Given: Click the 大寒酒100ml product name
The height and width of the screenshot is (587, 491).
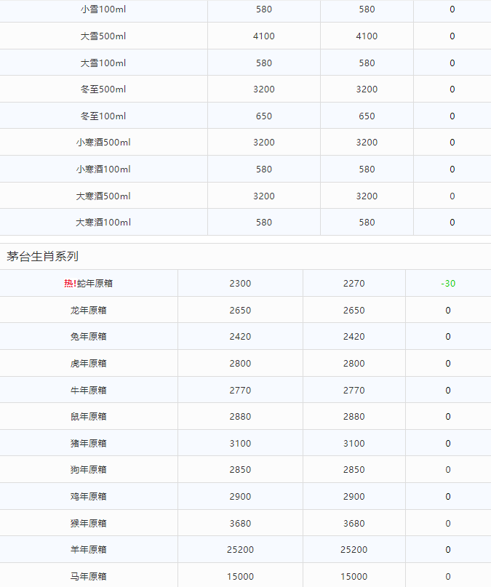Looking at the screenshot, I should point(103,223).
